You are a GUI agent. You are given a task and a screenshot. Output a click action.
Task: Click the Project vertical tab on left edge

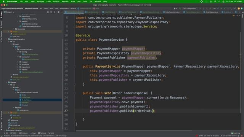[x=1, y=15]
